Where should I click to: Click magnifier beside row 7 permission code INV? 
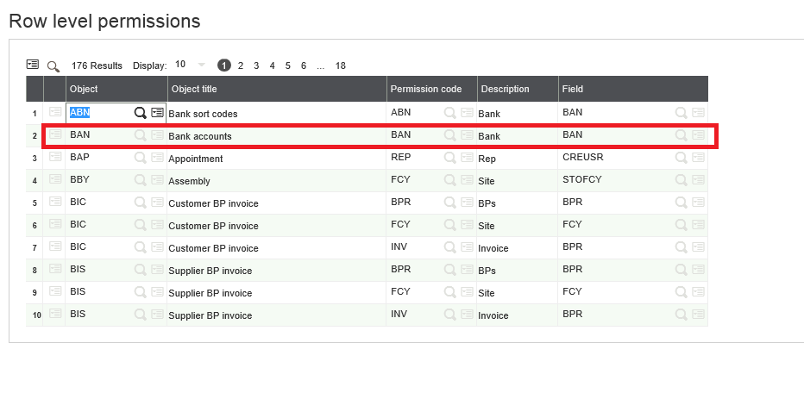coord(450,247)
